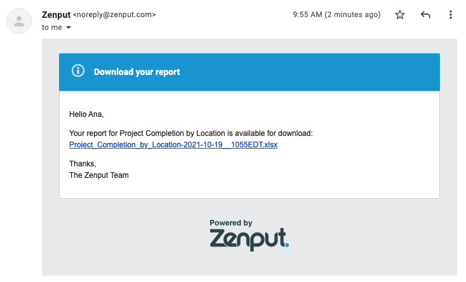Screen dimensions: 466x282
Task: Star this email from Zenput
Action: (400, 15)
